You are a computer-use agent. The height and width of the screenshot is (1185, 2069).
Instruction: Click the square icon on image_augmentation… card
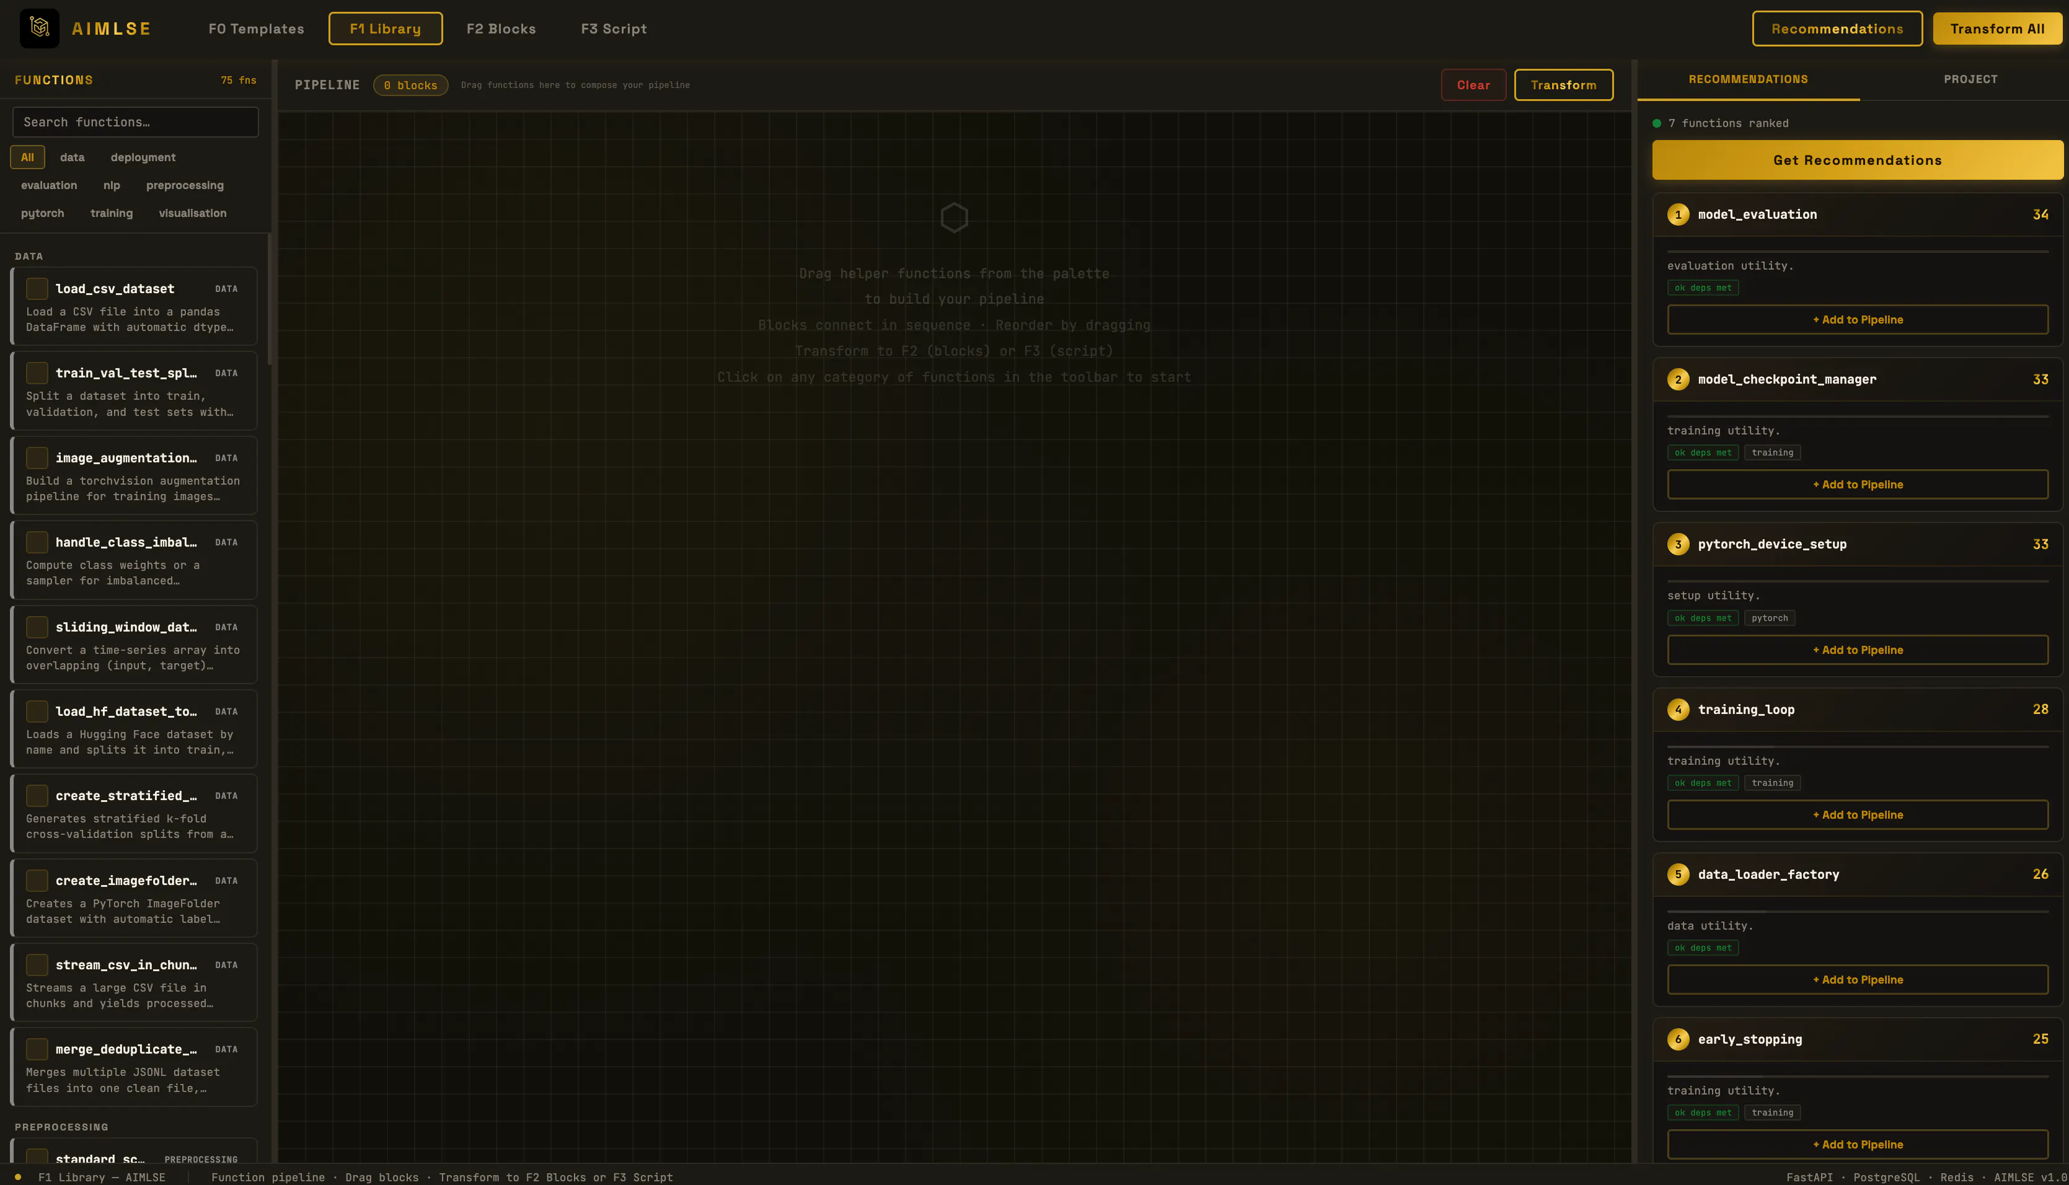click(x=37, y=457)
